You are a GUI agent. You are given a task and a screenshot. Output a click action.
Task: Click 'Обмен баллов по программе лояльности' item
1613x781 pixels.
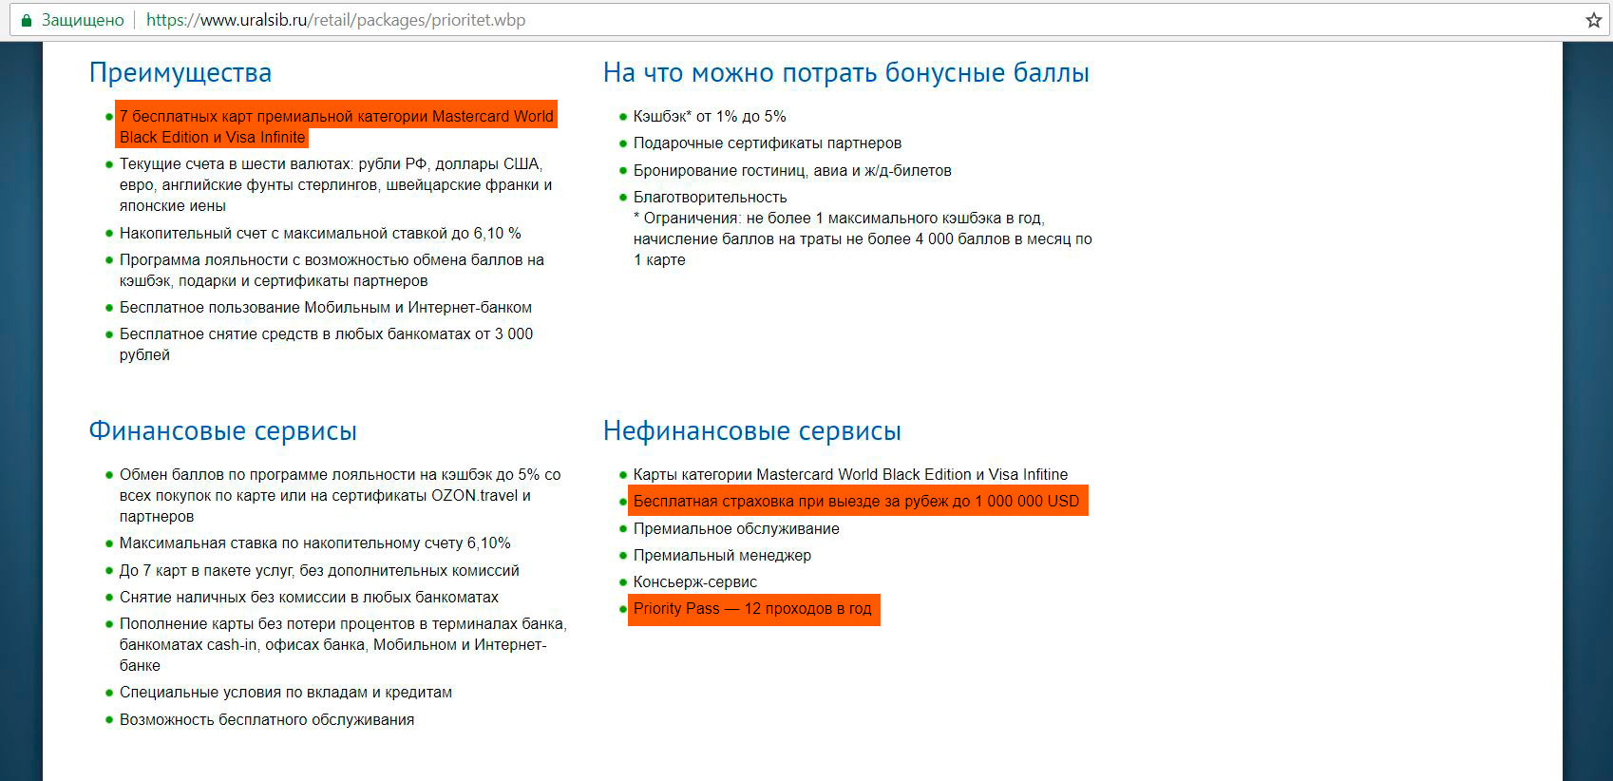pyautogui.click(x=340, y=495)
